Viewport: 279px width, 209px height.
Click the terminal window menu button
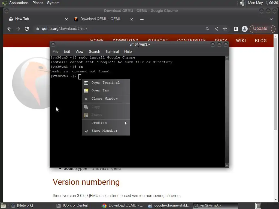click(x=53, y=44)
